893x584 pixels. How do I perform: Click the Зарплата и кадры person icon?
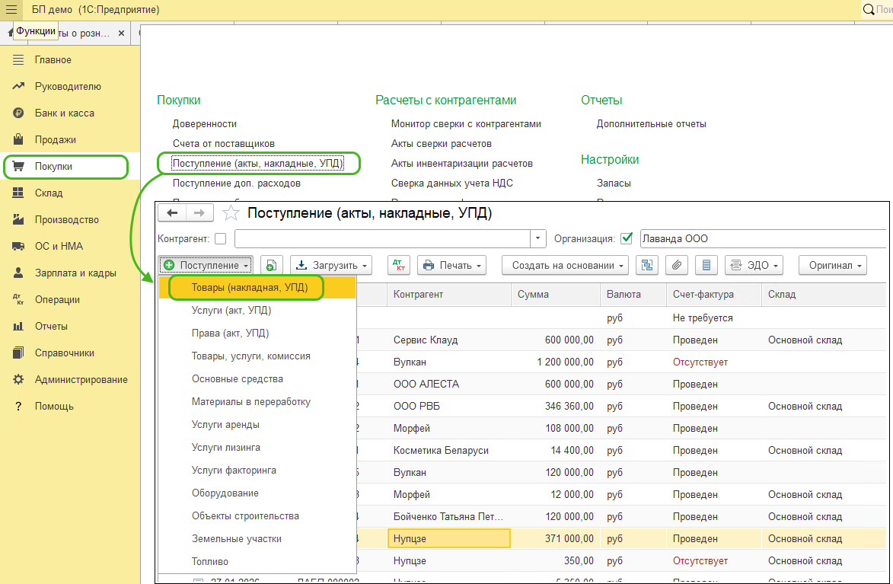pyautogui.click(x=18, y=273)
